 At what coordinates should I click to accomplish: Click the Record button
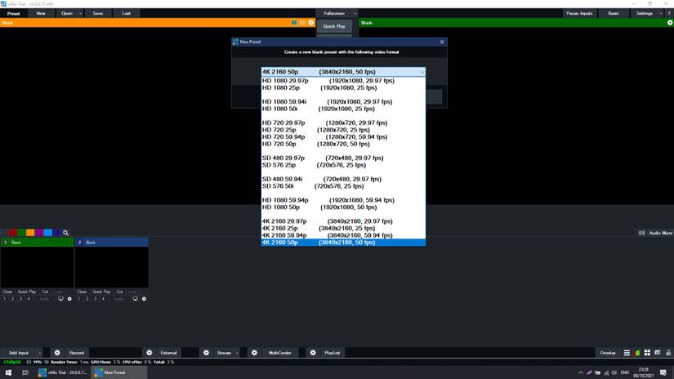click(77, 353)
